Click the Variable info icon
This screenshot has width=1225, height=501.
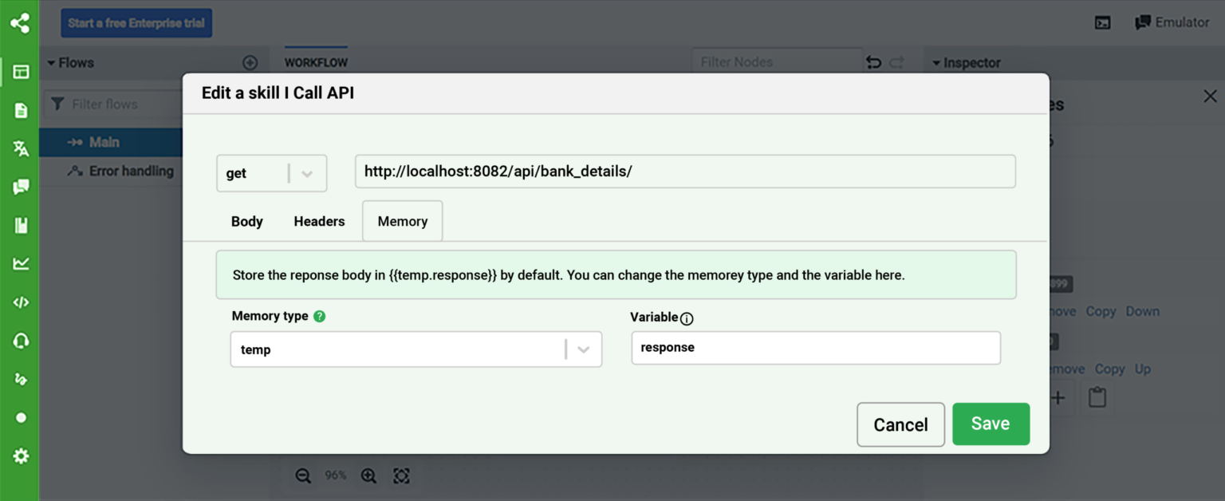point(687,319)
